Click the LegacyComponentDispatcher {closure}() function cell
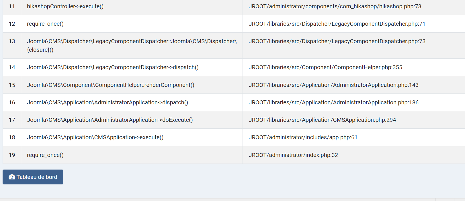Image resolution: width=465 pixels, height=201 pixels. [x=132, y=45]
